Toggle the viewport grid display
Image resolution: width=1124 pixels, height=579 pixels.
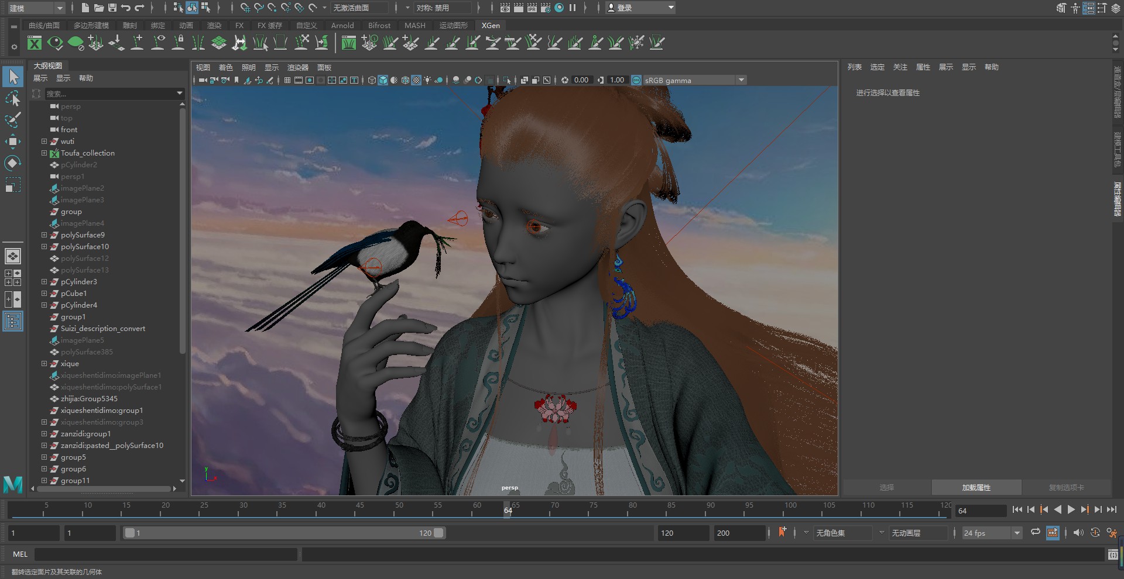[x=287, y=80]
